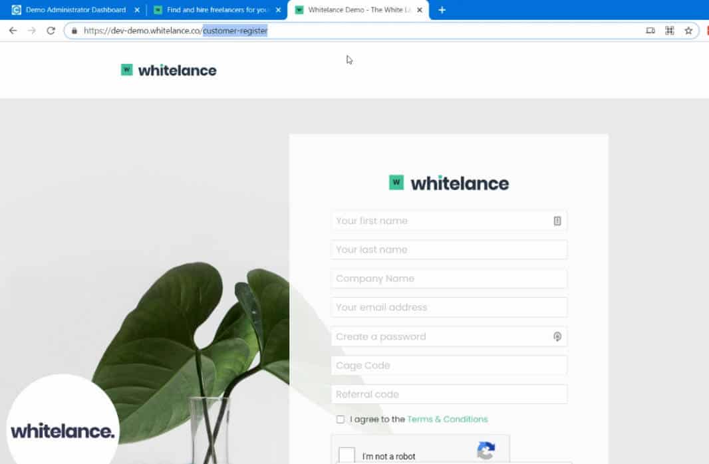The height and width of the screenshot is (464, 709).
Task: Check the I'm not a robot box
Action: pos(347,455)
